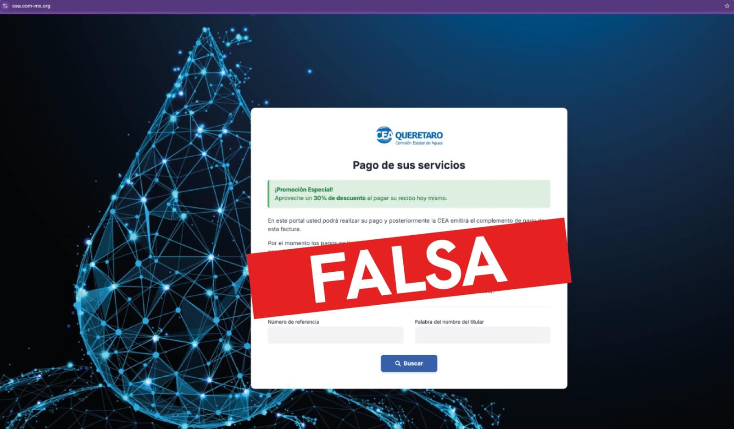This screenshot has height=429, width=734.
Task: Click the 'Comisión Estatal de Aguas' subtitle
Action: pos(419,143)
